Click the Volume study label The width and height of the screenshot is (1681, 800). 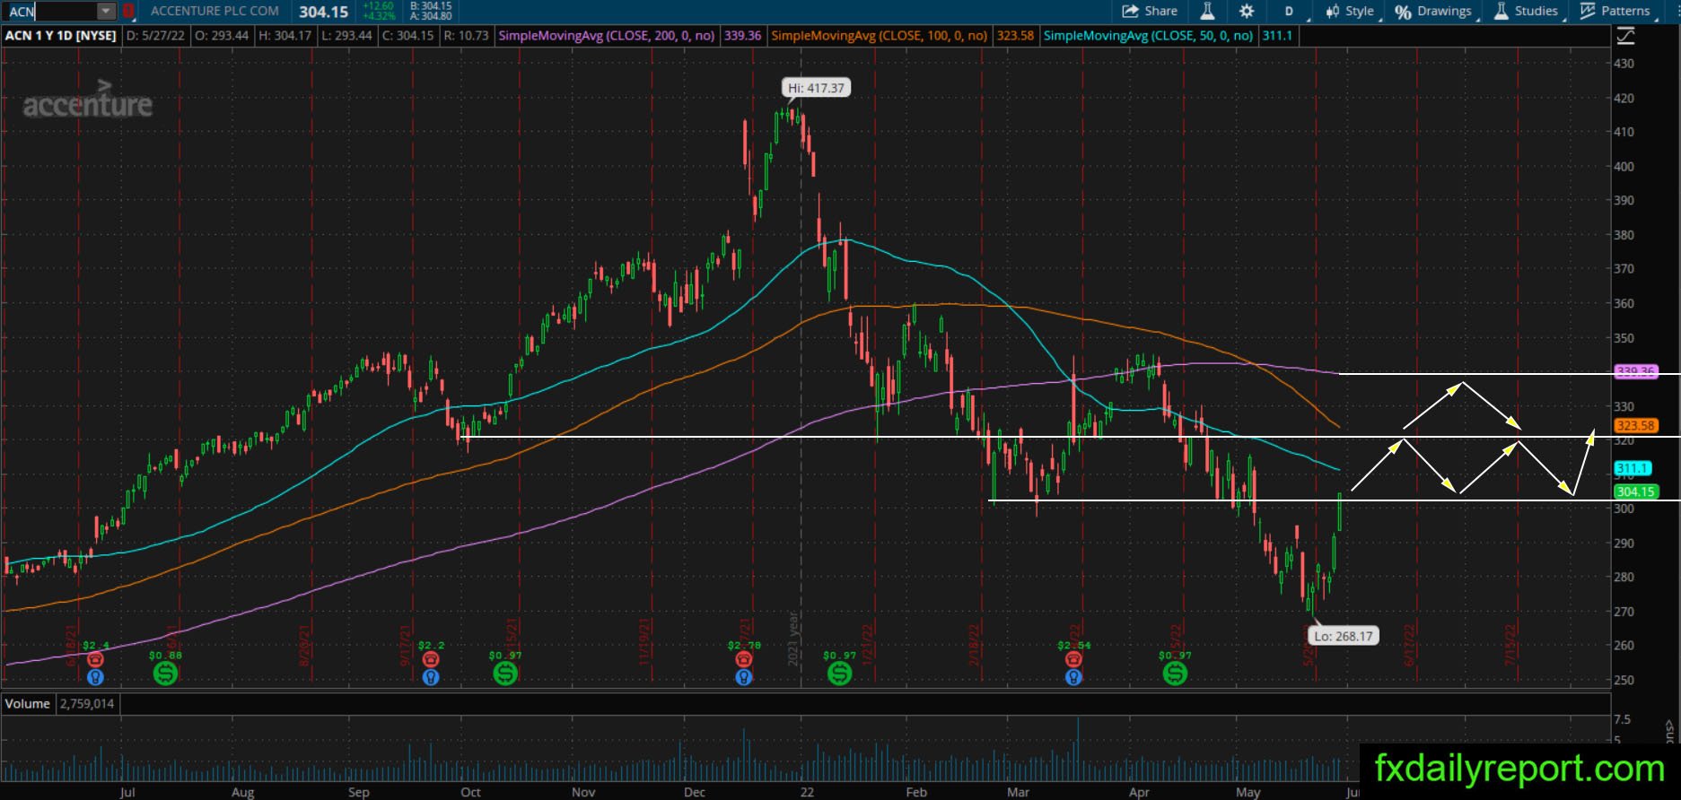point(28,704)
